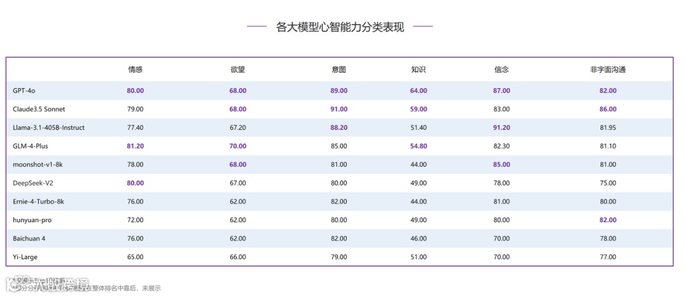Image resolution: width=686 pixels, height=297 pixels.
Task: Select GPT-4o's 信念 score 87.00
Action: pos(501,91)
